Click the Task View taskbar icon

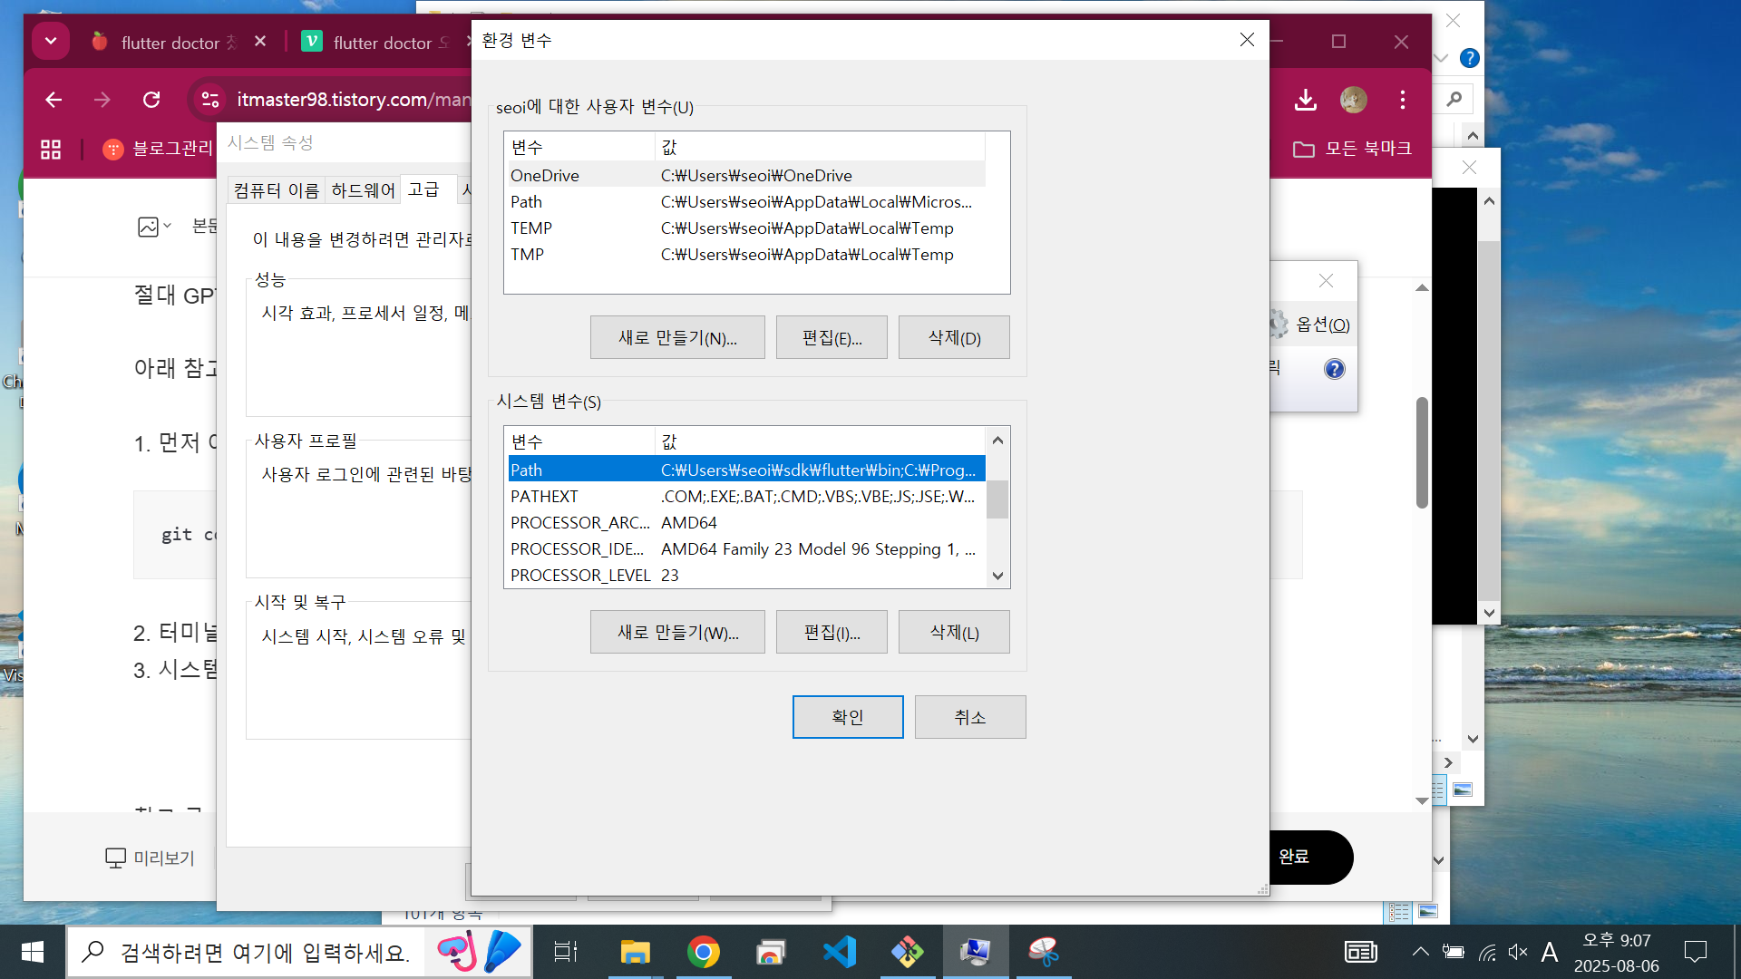click(x=566, y=952)
